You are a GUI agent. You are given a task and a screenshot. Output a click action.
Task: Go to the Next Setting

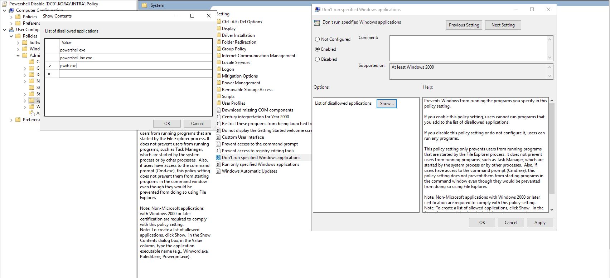point(503,25)
